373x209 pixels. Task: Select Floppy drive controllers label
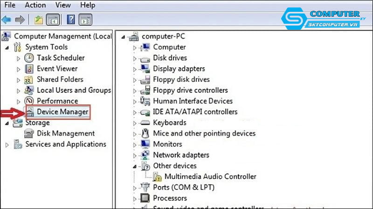point(190,90)
